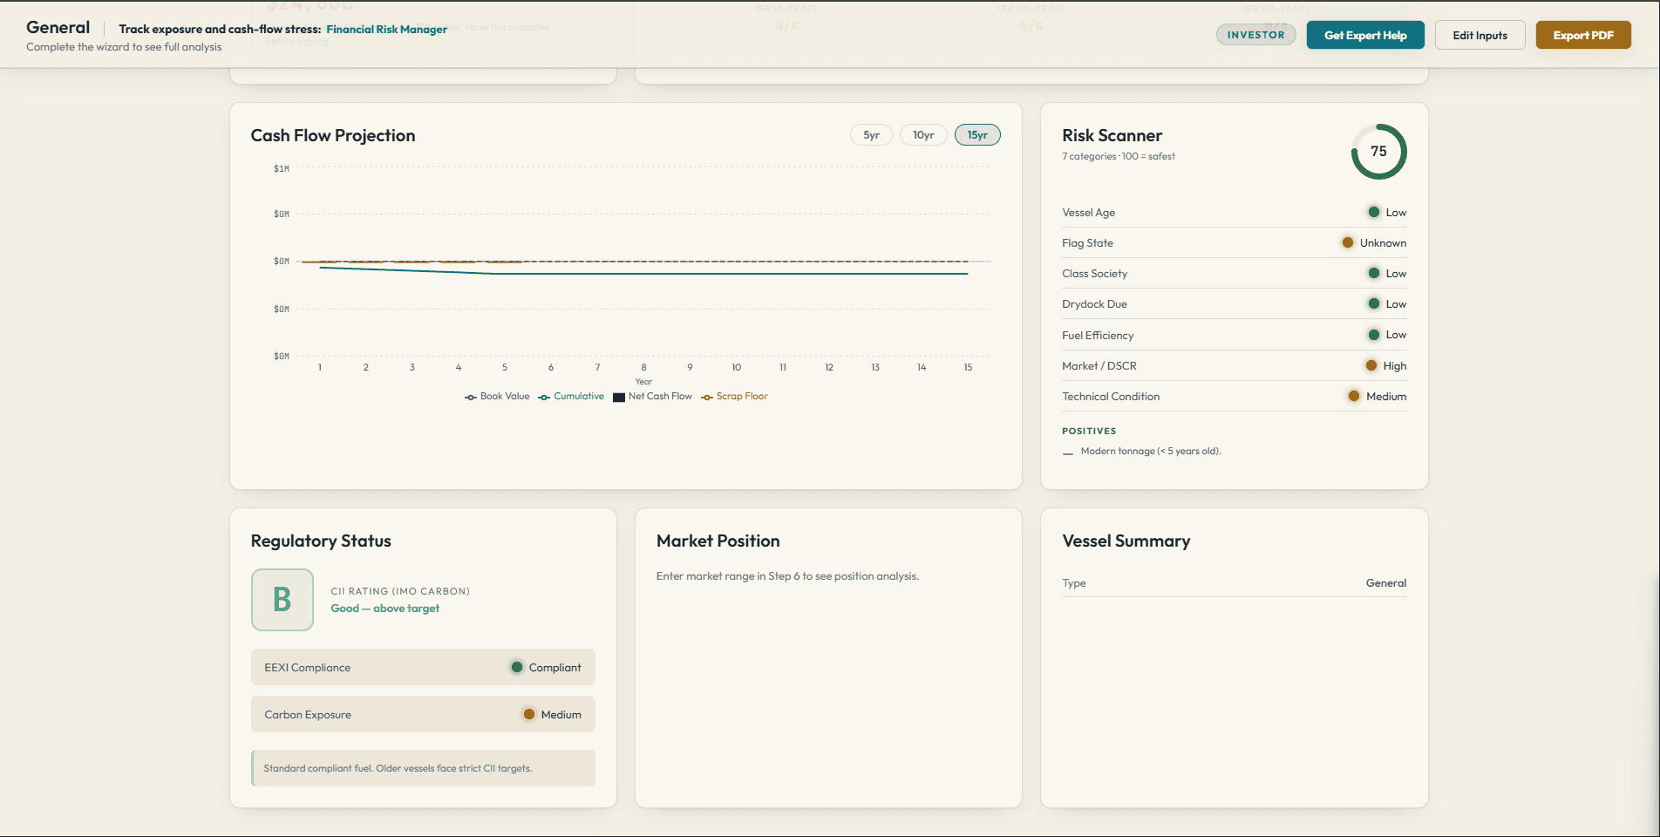
Task: Click the EEXI Compliance green dot
Action: click(517, 667)
